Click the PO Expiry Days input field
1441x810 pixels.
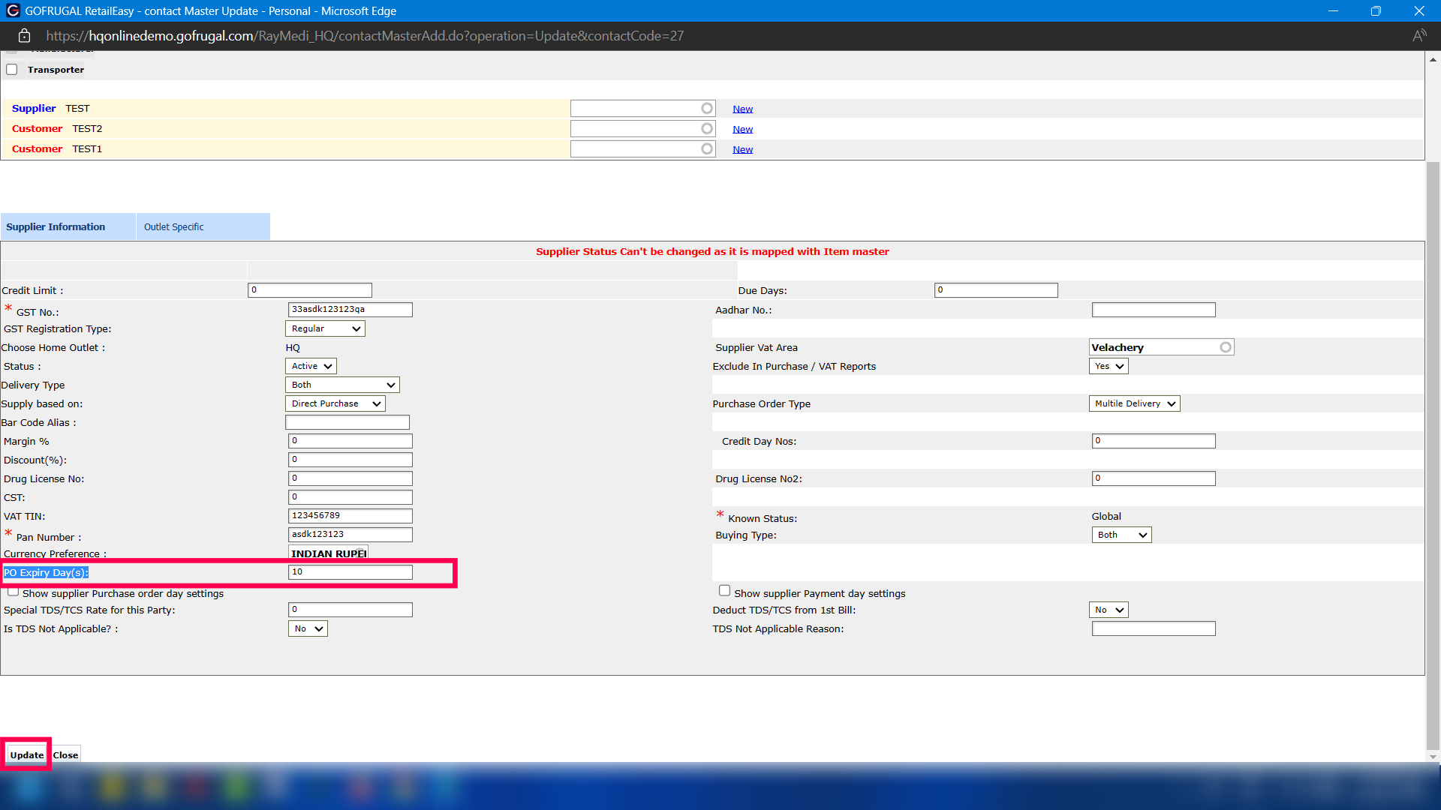pos(350,572)
